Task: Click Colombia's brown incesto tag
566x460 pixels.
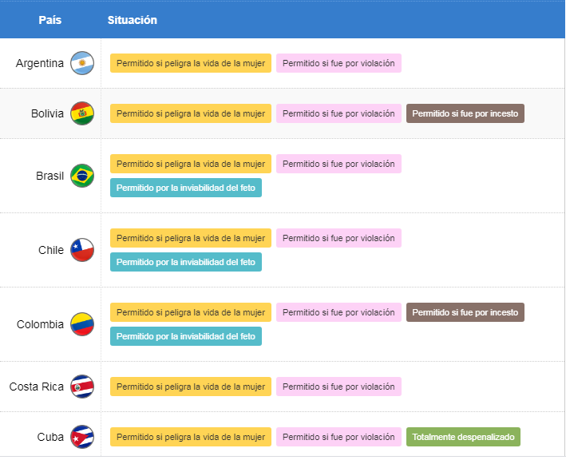Action: [x=465, y=312]
